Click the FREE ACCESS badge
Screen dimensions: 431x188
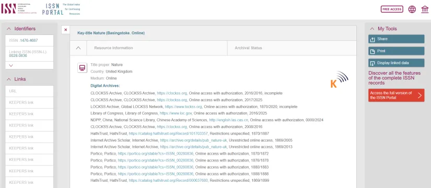click(x=392, y=9)
